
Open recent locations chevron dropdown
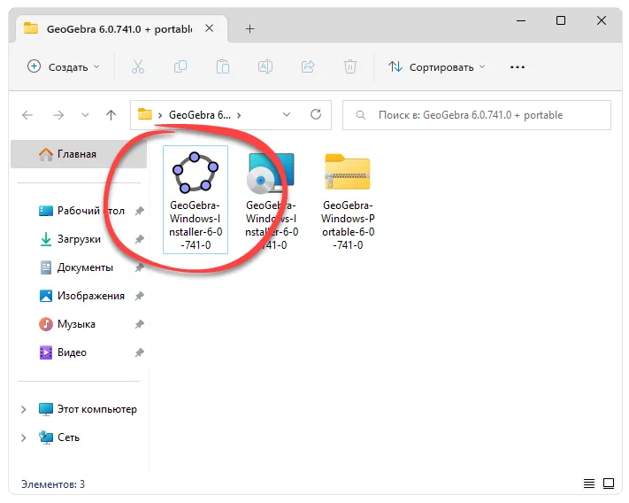pyautogui.click(x=85, y=115)
